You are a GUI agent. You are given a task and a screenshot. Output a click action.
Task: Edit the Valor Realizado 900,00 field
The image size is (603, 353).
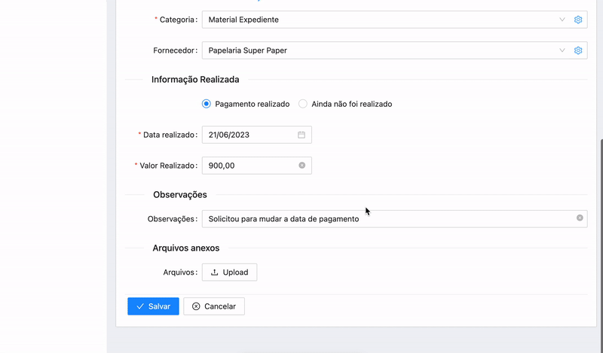[257, 166]
